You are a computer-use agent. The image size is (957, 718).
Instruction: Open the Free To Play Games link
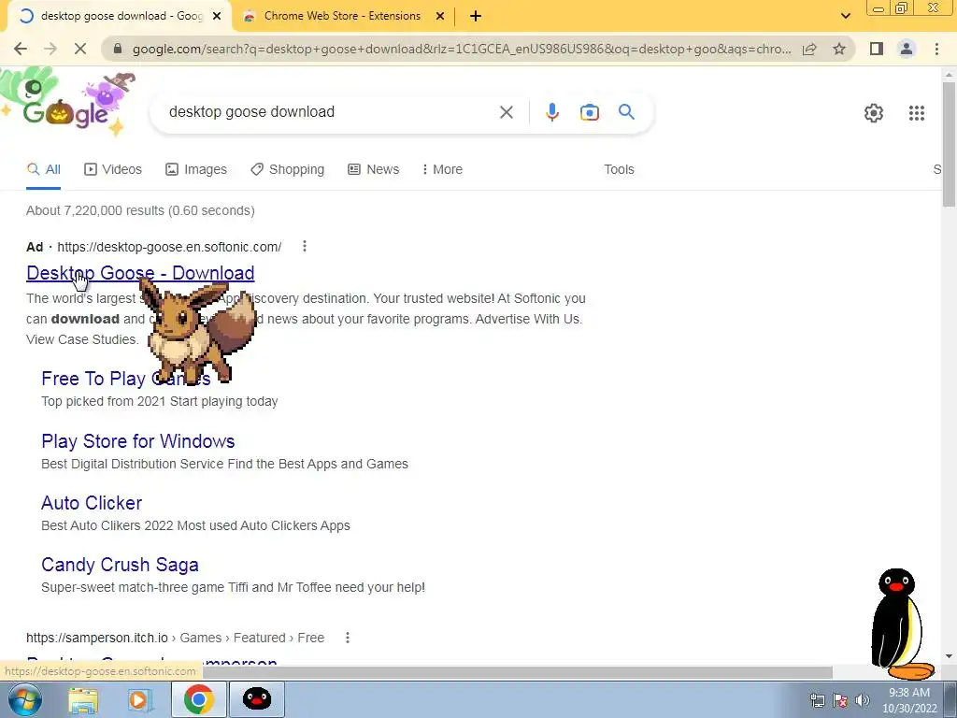click(126, 379)
